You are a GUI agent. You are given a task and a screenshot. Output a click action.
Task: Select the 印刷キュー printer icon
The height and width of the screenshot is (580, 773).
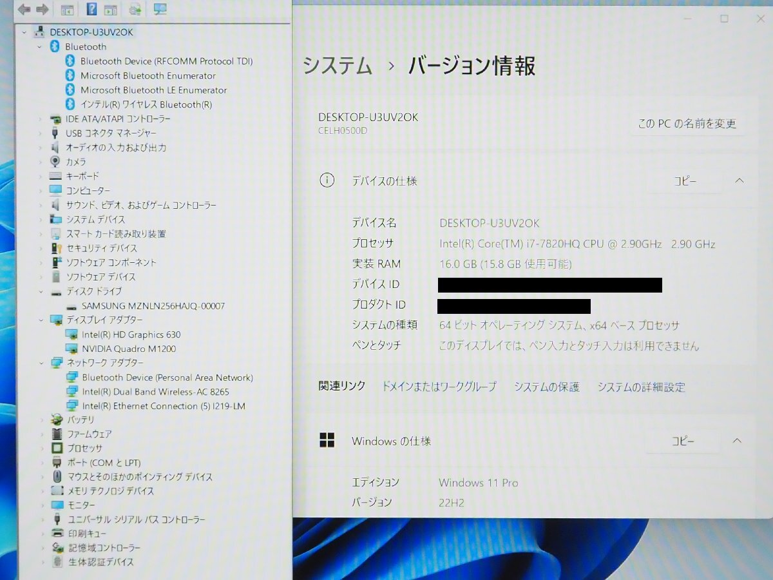(x=57, y=534)
